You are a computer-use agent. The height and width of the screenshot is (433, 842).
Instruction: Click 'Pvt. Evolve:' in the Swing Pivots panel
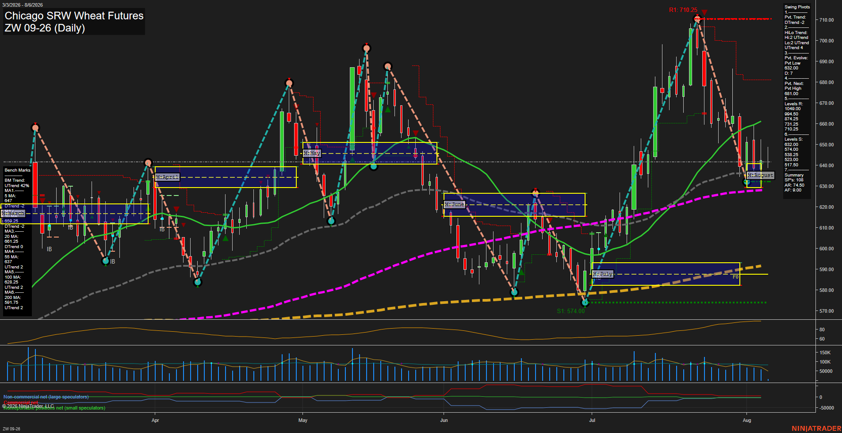pos(796,58)
